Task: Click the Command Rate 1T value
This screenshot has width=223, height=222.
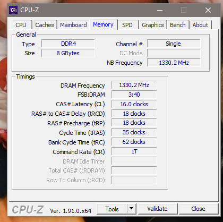Action: tap(134, 151)
